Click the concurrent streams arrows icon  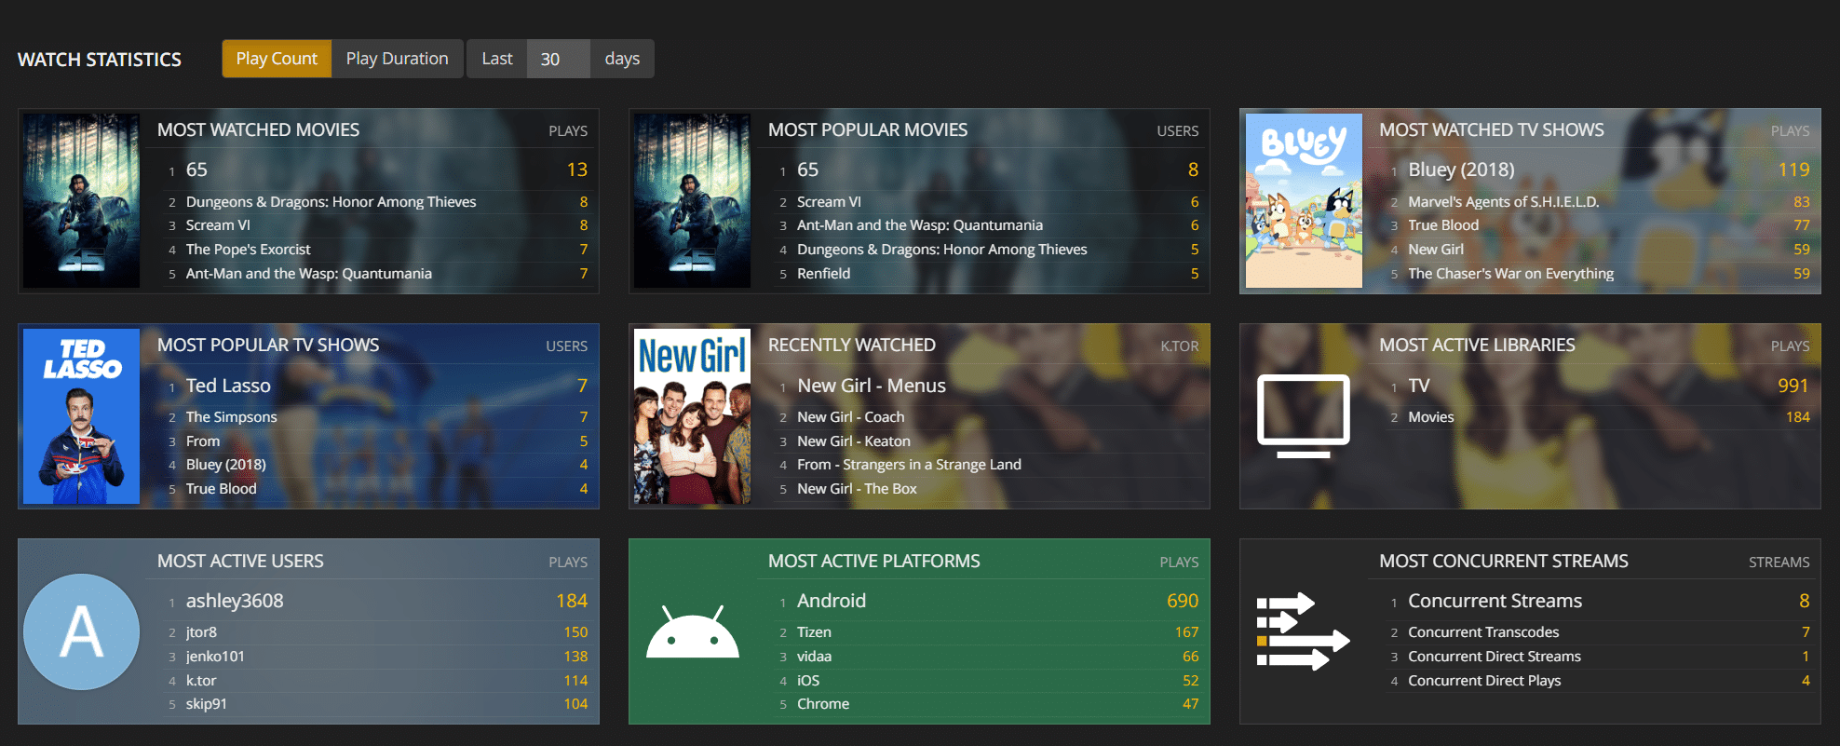pyautogui.click(x=1303, y=632)
